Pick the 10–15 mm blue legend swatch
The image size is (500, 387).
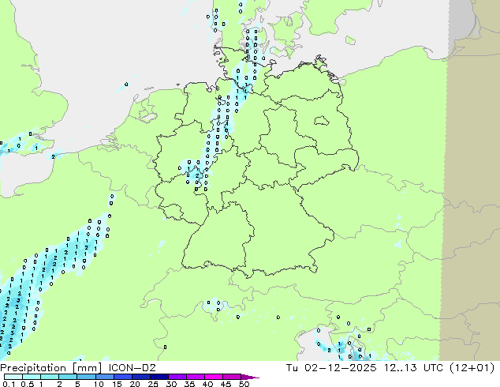click(x=104, y=377)
